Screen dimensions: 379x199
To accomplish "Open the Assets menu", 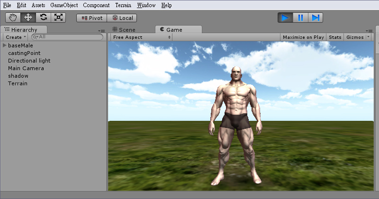I will (x=38, y=5).
